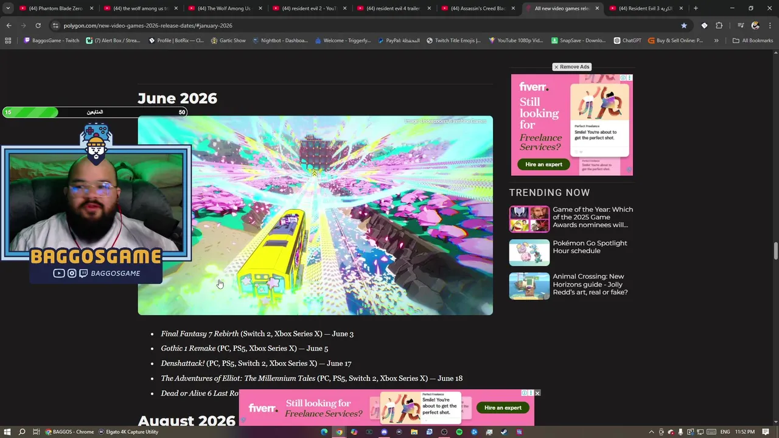779x438 pixels.
Task: Click the June 2026 Denshattack game image
Action: pos(315,215)
